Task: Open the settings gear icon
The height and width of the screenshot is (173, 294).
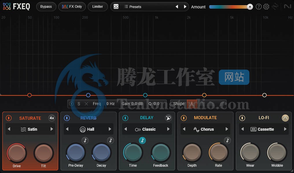Action: 266,7
